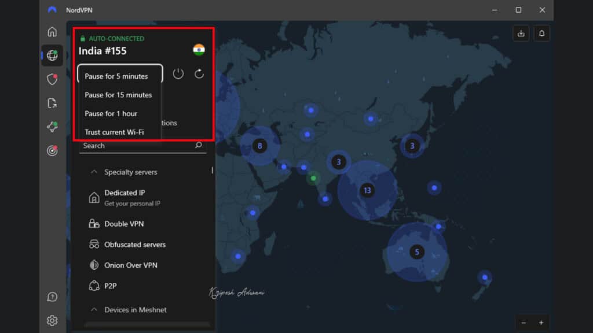Click the download icon above the map

pyautogui.click(x=521, y=33)
